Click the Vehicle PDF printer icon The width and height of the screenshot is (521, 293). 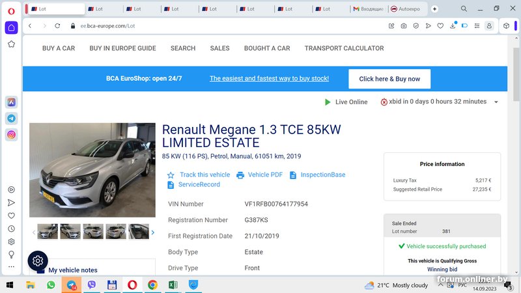240,175
